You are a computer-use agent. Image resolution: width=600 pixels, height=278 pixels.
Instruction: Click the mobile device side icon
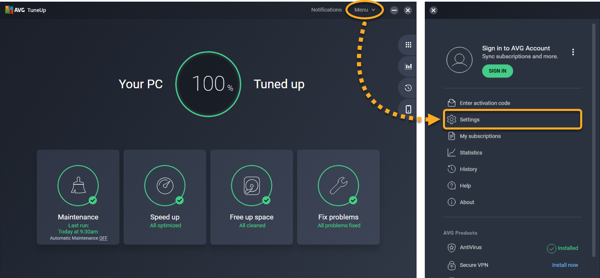point(408,109)
